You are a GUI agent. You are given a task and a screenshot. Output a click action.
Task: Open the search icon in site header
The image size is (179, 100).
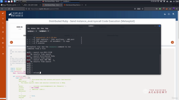(173, 14)
